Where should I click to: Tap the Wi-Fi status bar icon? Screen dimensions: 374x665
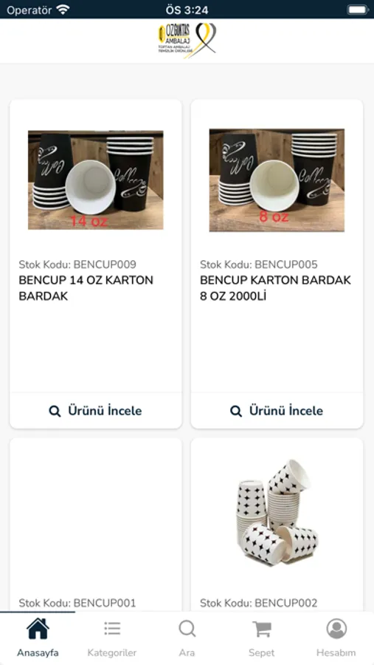63,10
